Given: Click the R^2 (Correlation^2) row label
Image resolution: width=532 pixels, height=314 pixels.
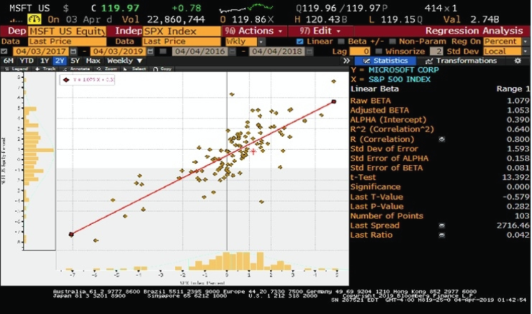Looking at the screenshot, I should click(392, 129).
